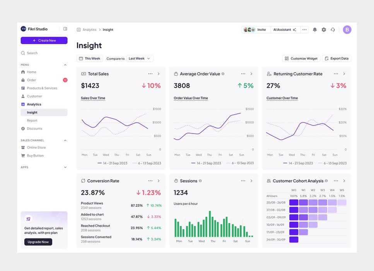Open Products & Services
The height and width of the screenshot is (271, 374).
pyautogui.click(x=44, y=88)
